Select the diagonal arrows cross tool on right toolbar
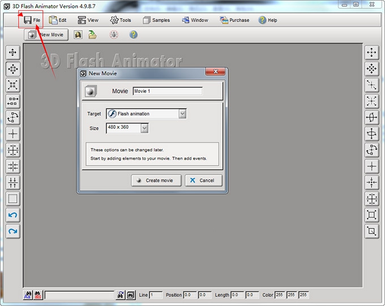Image resolution: width=385 pixels, height=306 pixels. pyautogui.click(x=371, y=85)
